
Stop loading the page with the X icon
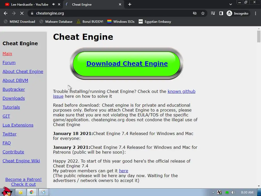coord(22,13)
